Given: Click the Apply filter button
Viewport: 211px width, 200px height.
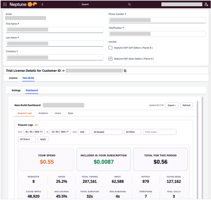Looking at the screenshot, I should [43, 139].
